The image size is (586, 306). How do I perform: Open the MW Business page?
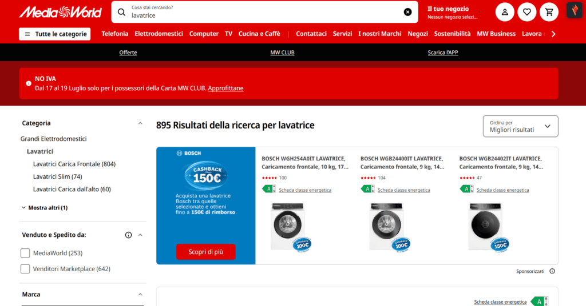496,34
